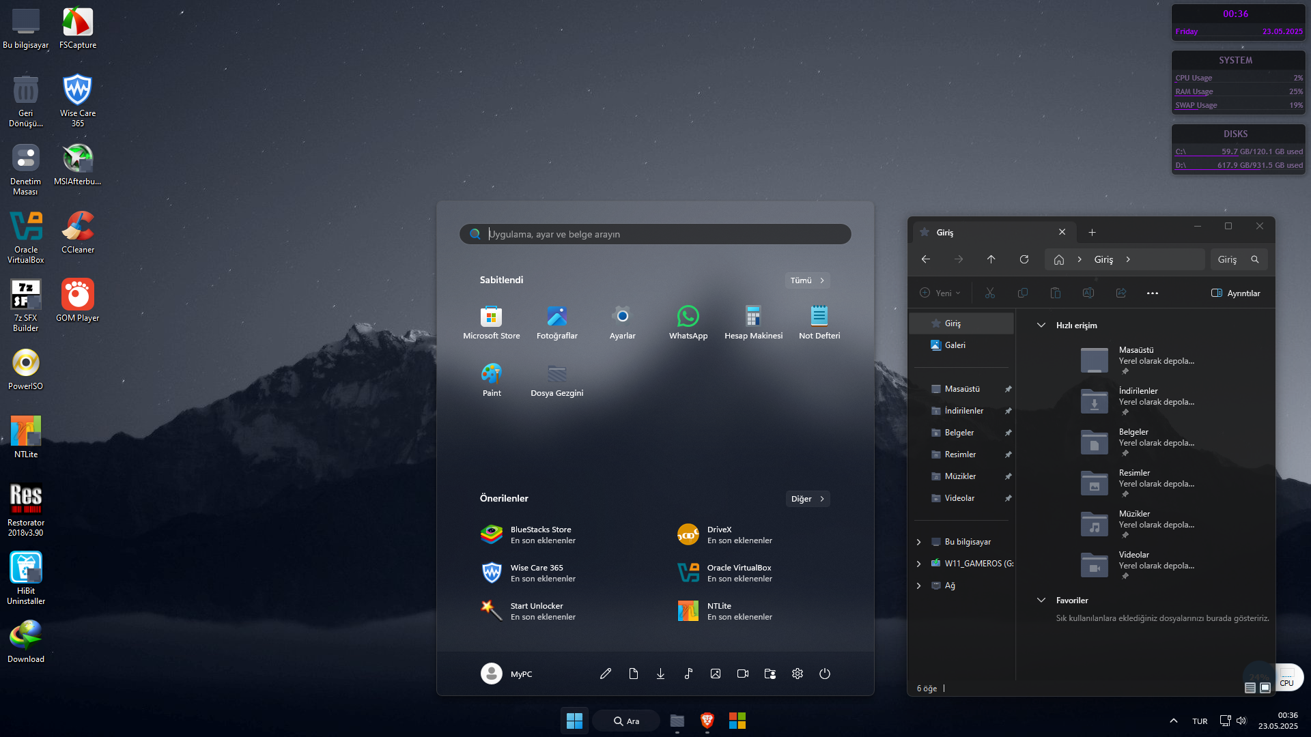This screenshot has width=1311, height=737.
Task: Unpin Masaüstü from navigation pane
Action: point(1008,389)
